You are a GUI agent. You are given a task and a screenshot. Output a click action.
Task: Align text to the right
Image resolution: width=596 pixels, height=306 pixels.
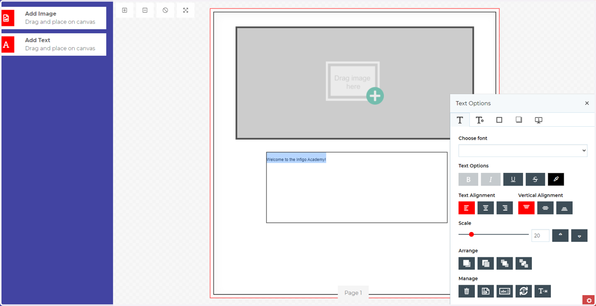coord(505,208)
